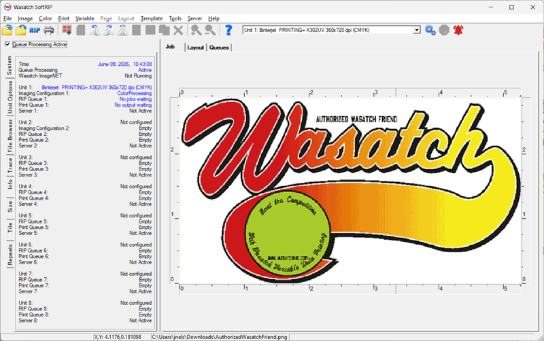Click the No jobs waiting link
The image size is (544, 341).
click(x=135, y=99)
